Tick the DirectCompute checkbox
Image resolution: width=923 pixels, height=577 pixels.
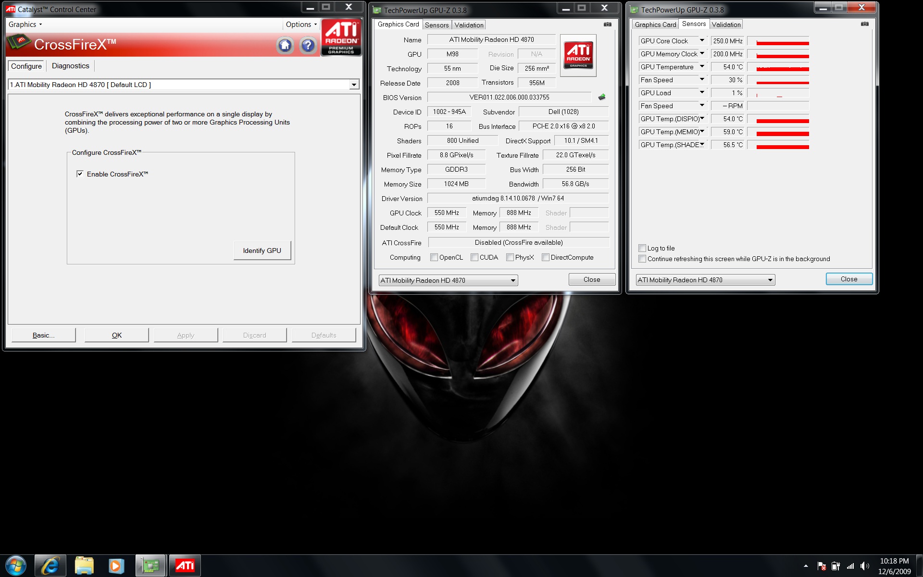point(546,257)
